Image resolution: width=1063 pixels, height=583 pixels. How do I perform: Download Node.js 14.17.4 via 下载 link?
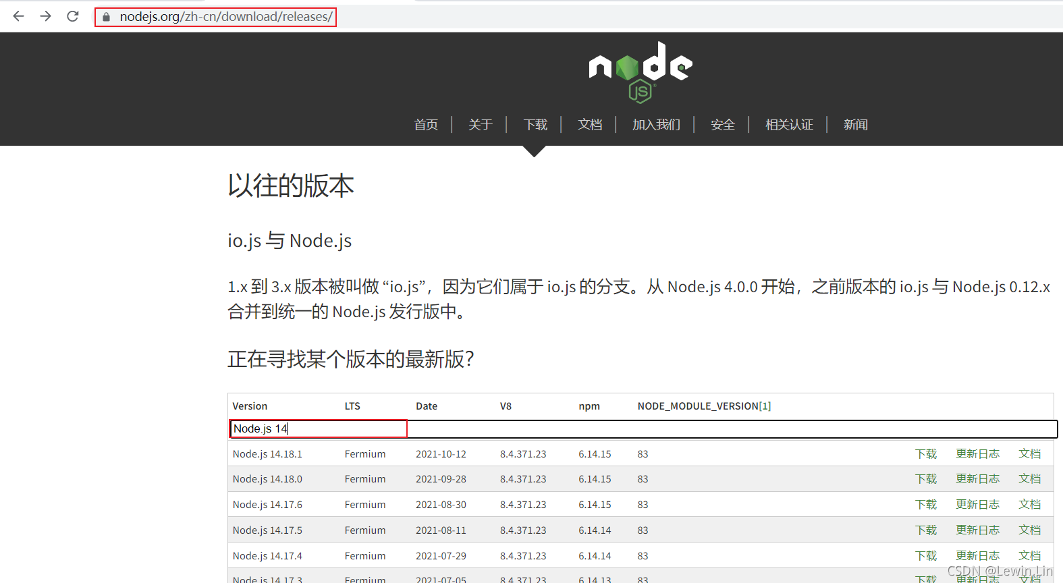[926, 556]
